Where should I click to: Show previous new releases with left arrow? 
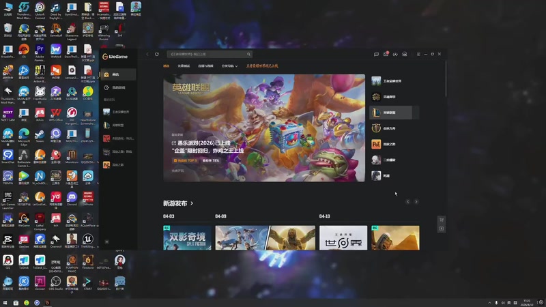click(407, 202)
